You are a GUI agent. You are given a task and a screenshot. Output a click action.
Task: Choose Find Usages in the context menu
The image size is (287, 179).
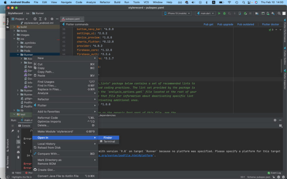click(x=65, y=82)
